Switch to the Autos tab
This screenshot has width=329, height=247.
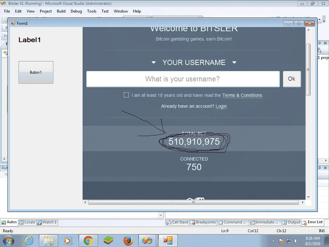(x=9, y=222)
